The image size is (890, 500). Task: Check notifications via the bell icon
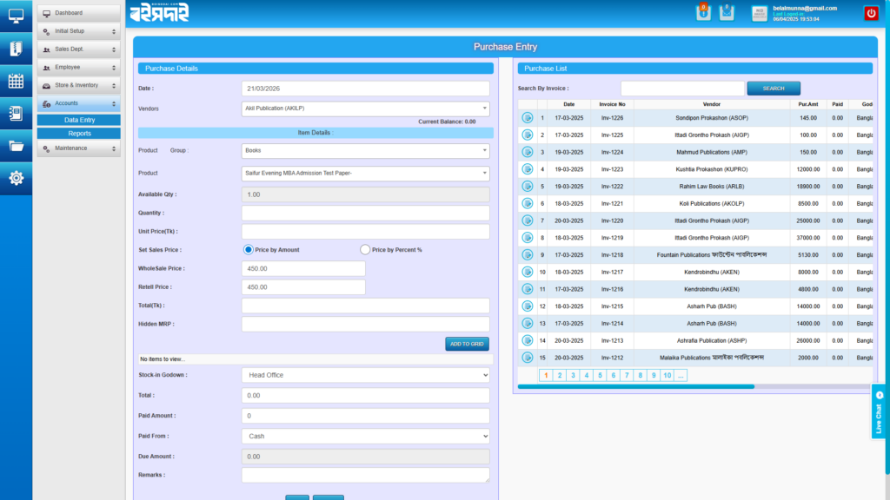(x=704, y=11)
